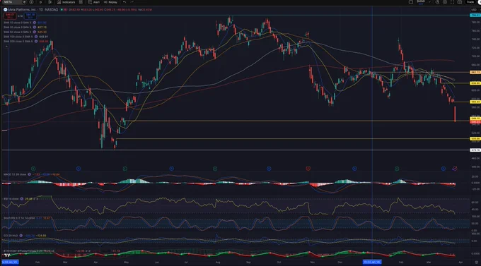Image resolution: width=481 pixels, height=266 pixels.
Task: Click the blue event marker near mid-June
Action: 171,169
